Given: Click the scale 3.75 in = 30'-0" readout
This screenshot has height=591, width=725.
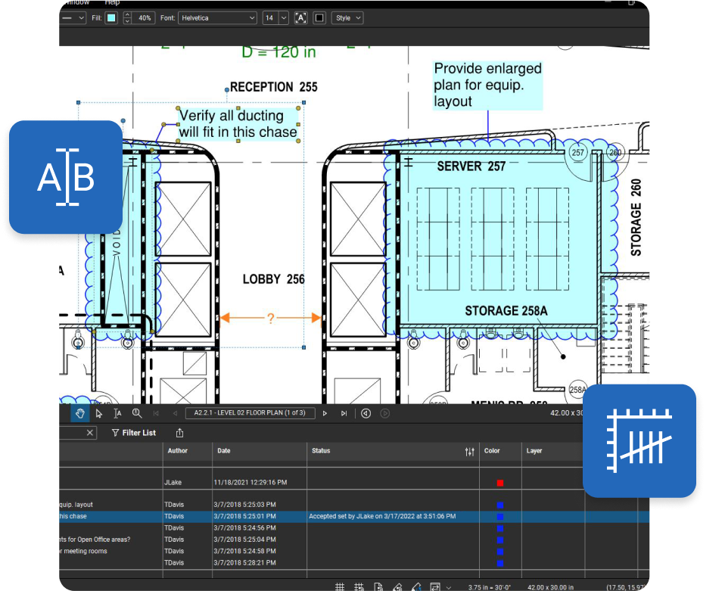Looking at the screenshot, I should pos(489,587).
